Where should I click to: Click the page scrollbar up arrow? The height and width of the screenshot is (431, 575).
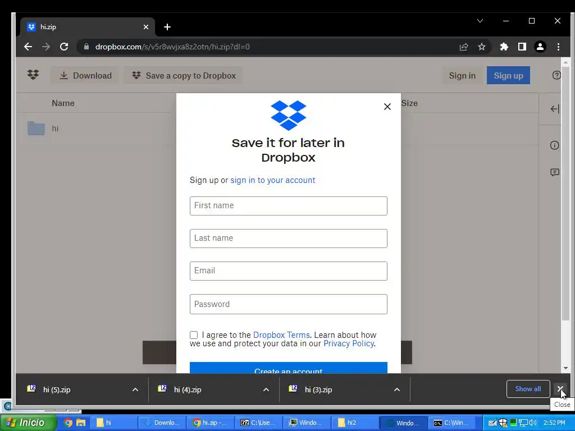[565, 63]
